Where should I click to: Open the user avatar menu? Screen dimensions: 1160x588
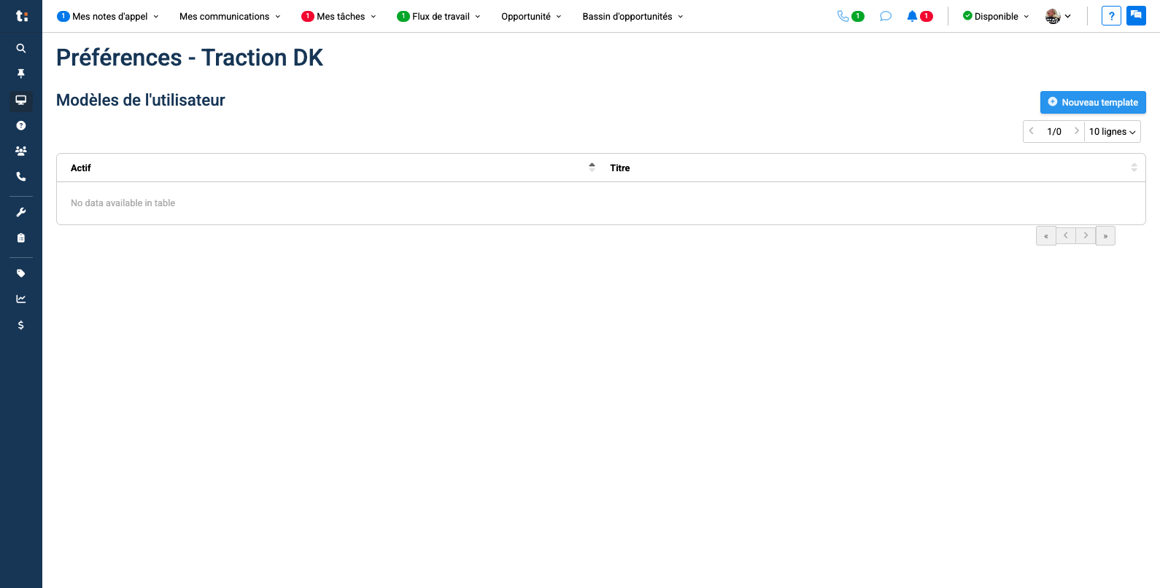[x=1058, y=16]
